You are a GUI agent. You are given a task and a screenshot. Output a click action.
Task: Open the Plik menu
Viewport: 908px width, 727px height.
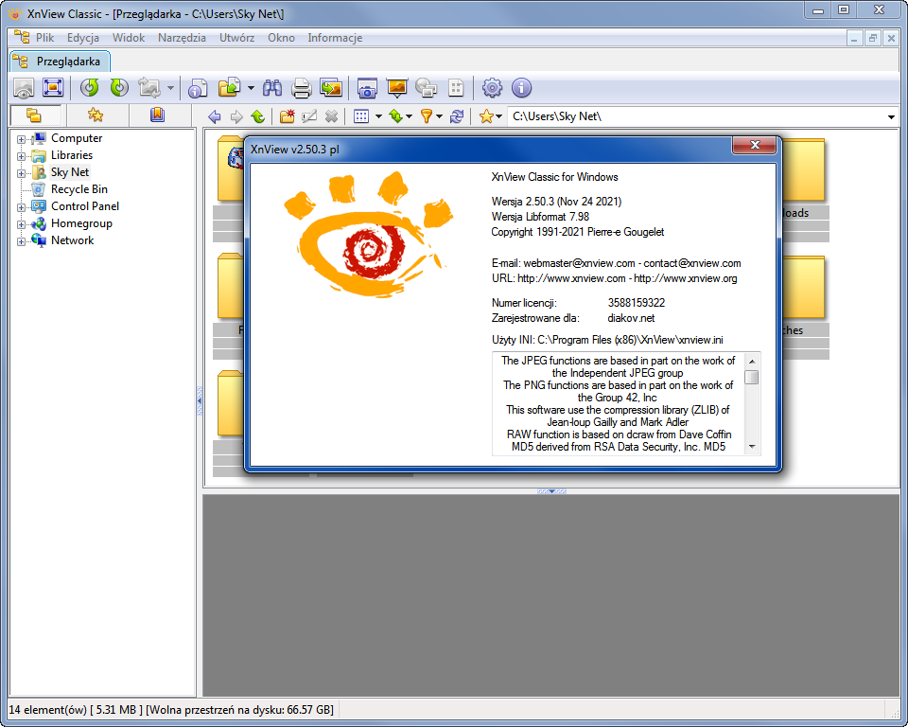(44, 38)
